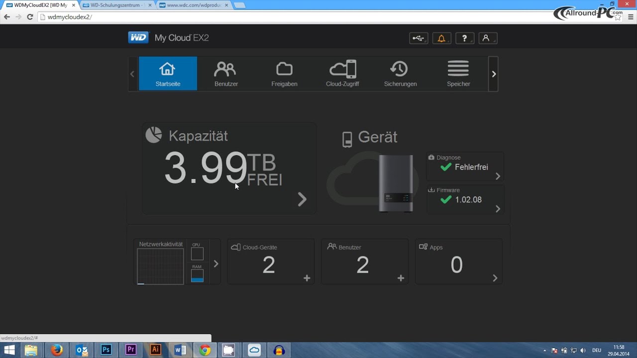The height and width of the screenshot is (358, 637).
Task: Launch Firefox from taskbar
Action: click(57, 350)
